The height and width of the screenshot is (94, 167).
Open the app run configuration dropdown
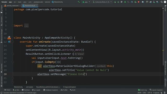86,2
